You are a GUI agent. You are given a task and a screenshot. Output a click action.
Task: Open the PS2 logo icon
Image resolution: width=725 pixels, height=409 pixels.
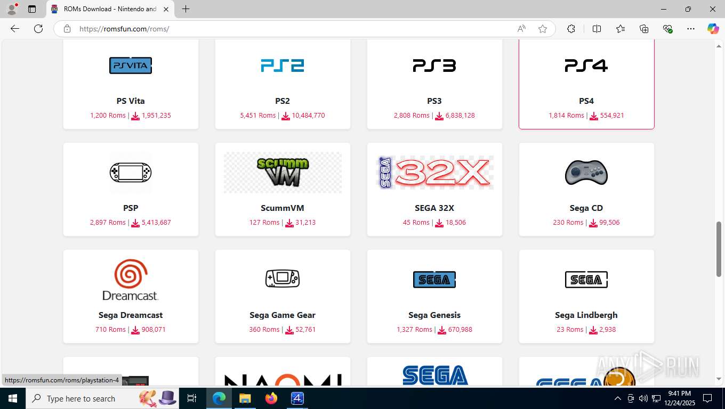(283, 66)
